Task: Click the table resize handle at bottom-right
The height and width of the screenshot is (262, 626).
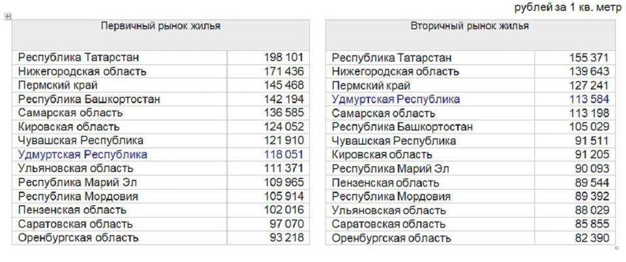Action: pyautogui.click(x=617, y=248)
